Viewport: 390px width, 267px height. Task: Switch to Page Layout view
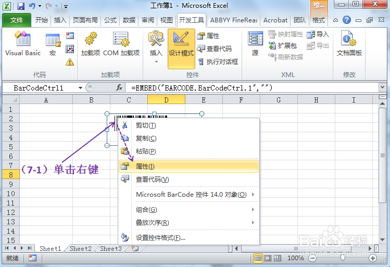click(268, 258)
